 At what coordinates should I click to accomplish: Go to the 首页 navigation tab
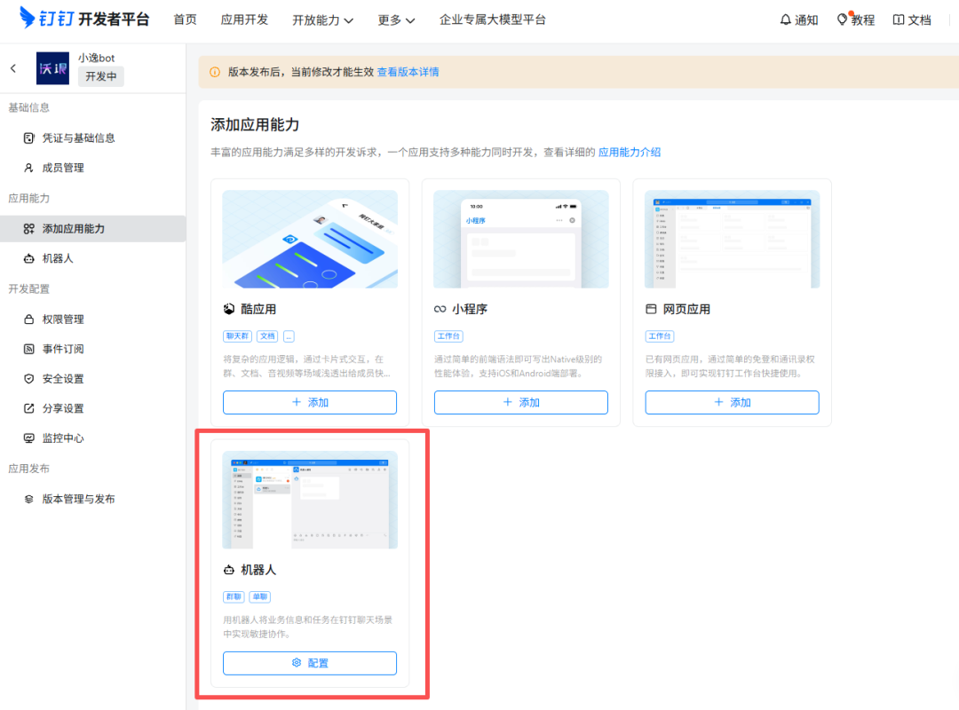185,20
